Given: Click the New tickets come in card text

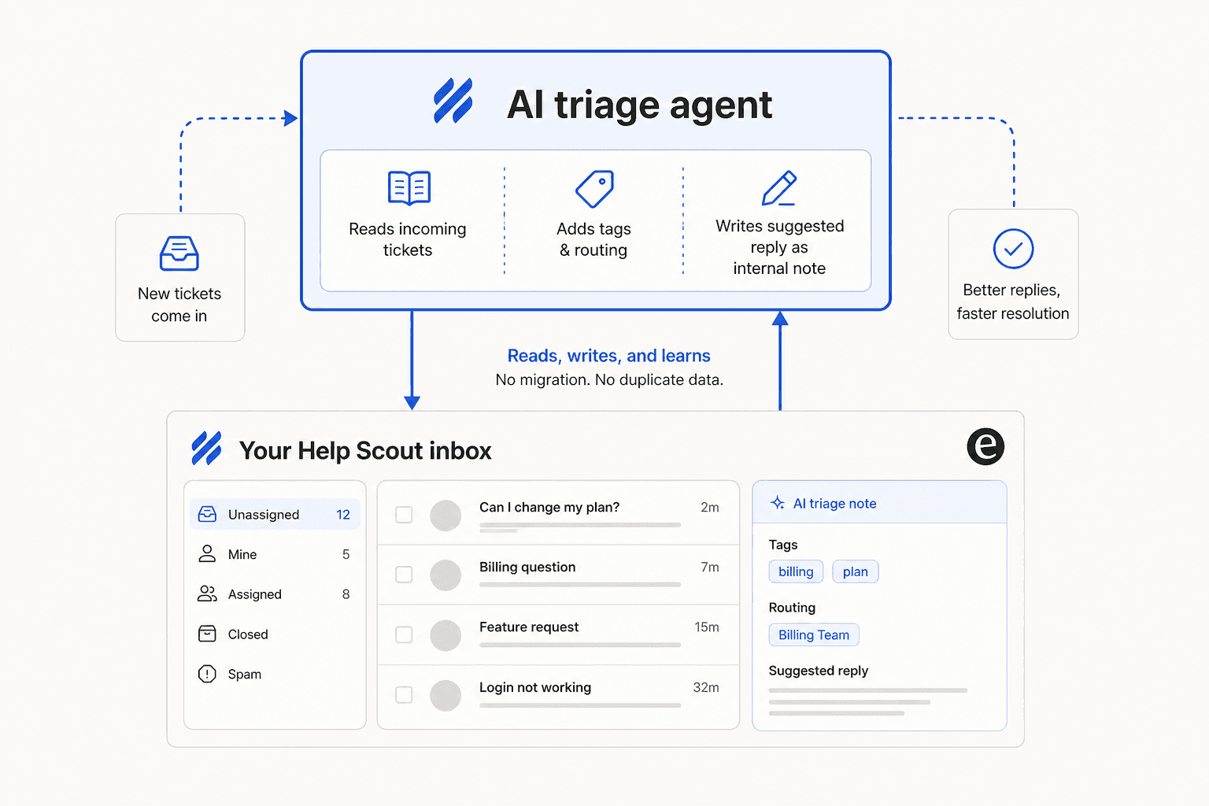Looking at the screenshot, I should click(179, 305).
